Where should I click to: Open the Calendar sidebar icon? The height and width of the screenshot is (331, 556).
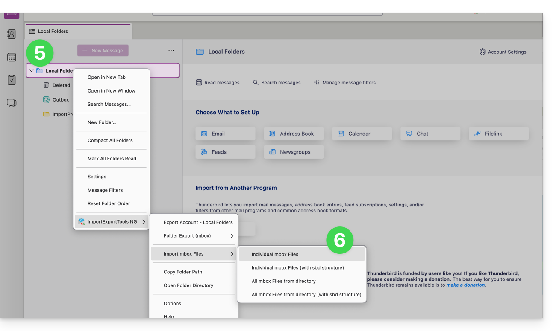[12, 57]
